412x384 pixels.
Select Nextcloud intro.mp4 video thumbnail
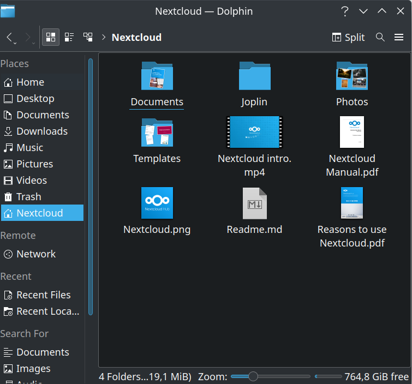[x=254, y=132]
